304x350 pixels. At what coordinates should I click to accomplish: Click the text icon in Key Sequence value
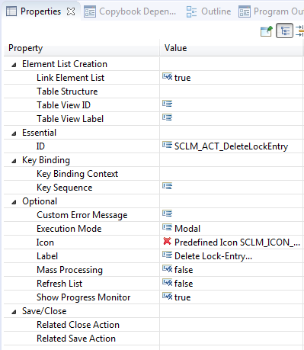(x=168, y=186)
